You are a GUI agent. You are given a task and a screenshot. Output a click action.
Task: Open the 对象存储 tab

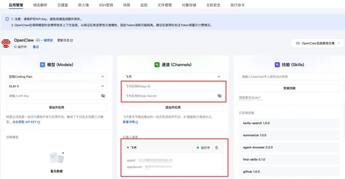pos(189,5)
